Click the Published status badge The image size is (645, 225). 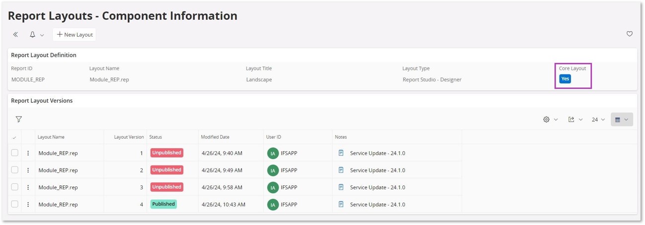click(x=163, y=204)
